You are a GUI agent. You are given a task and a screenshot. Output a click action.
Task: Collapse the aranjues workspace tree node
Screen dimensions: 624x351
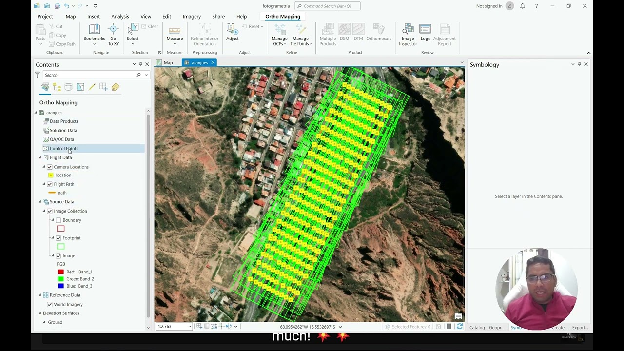pyautogui.click(x=36, y=113)
